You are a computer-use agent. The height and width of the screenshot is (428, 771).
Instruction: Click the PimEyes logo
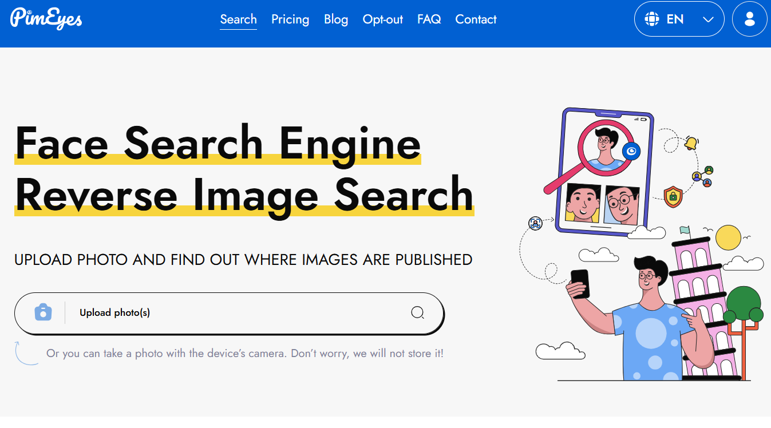click(46, 19)
